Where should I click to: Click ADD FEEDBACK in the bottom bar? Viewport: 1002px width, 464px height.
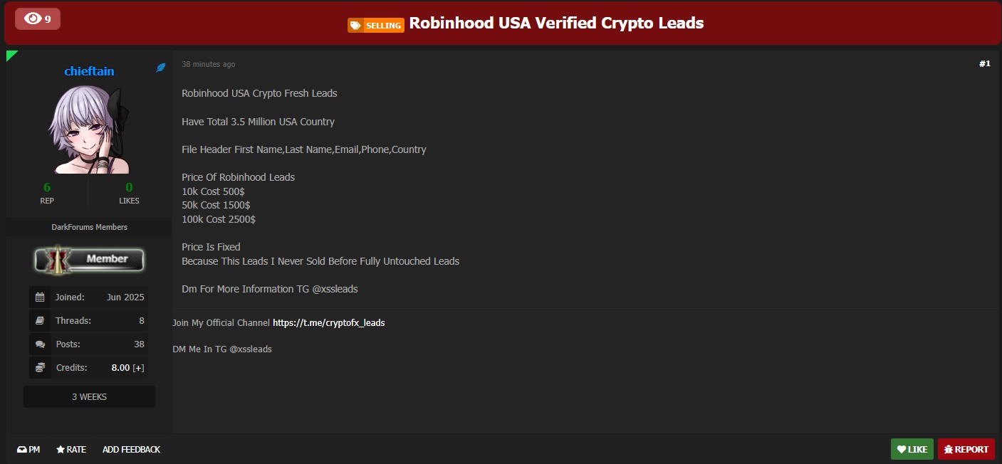(131, 449)
